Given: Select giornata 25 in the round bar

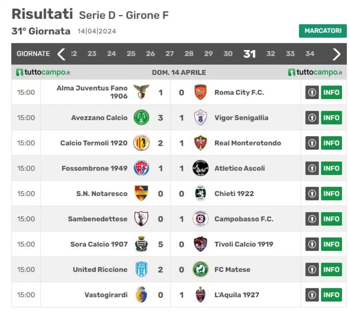Looking at the screenshot, I should click(x=131, y=54).
